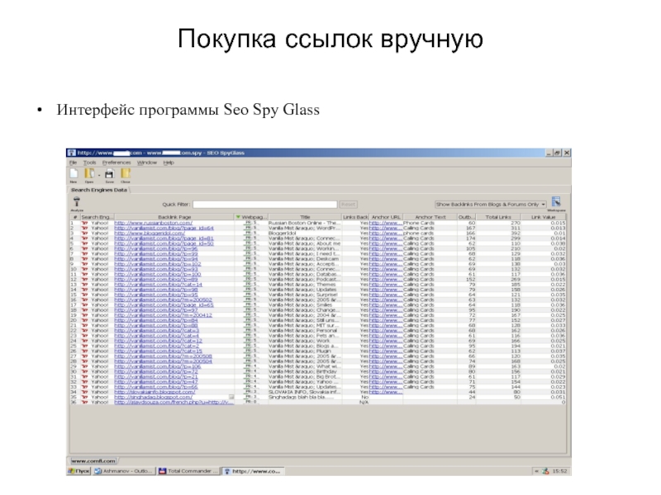Viewport: 661px width, 495px height.
Task: Open the vanillamist page_id=64 backlink
Action: tap(164, 228)
